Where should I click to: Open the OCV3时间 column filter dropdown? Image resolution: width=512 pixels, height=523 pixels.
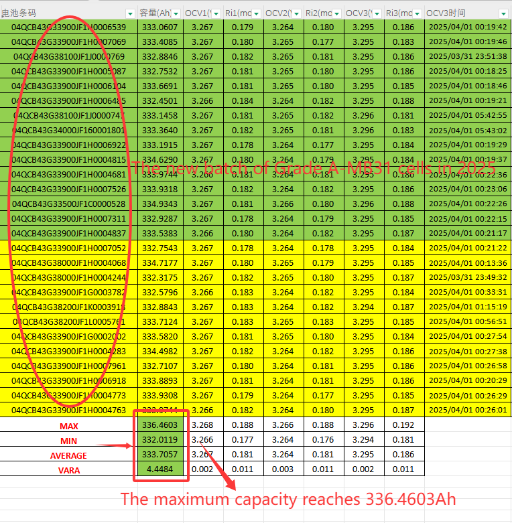pos(505,13)
